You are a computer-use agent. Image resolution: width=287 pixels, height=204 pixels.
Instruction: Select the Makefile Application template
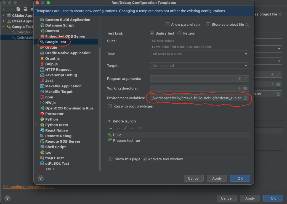pos(63,86)
